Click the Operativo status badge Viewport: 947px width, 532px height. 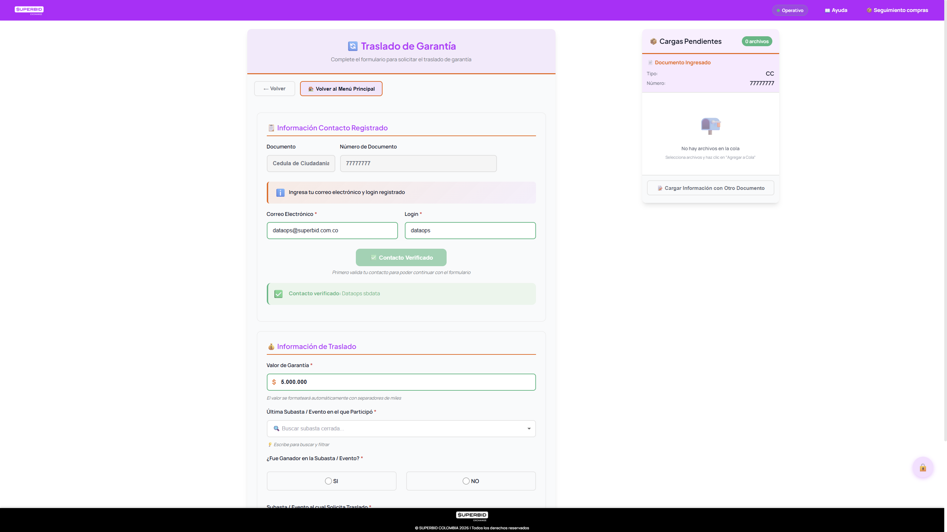[790, 10]
